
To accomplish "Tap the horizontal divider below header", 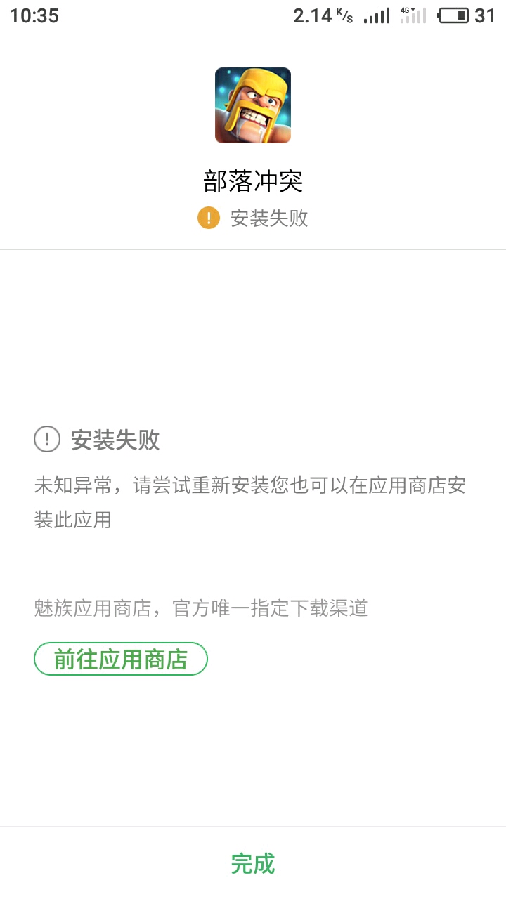I will (253, 249).
